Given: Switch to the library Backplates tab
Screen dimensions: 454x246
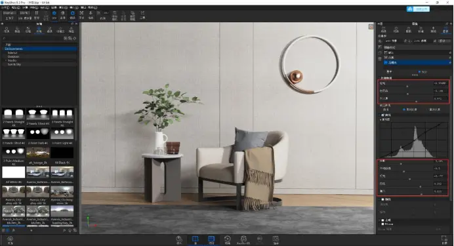Looking at the screenshot, I should point(49,30).
